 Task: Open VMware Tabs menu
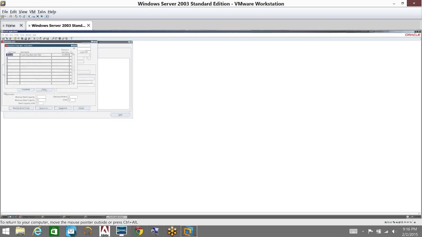pos(42,12)
